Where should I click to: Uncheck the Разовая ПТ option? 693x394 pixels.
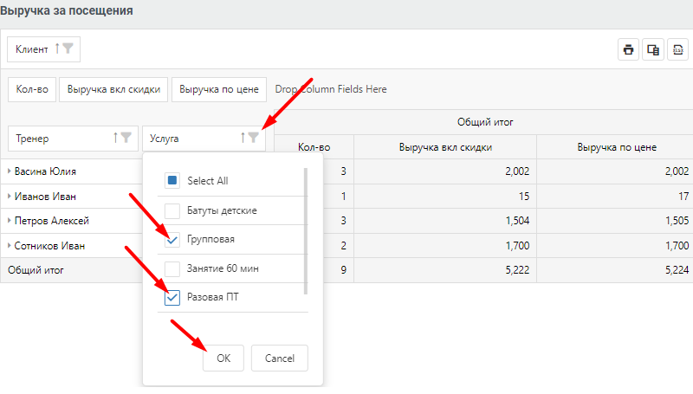coord(172,298)
